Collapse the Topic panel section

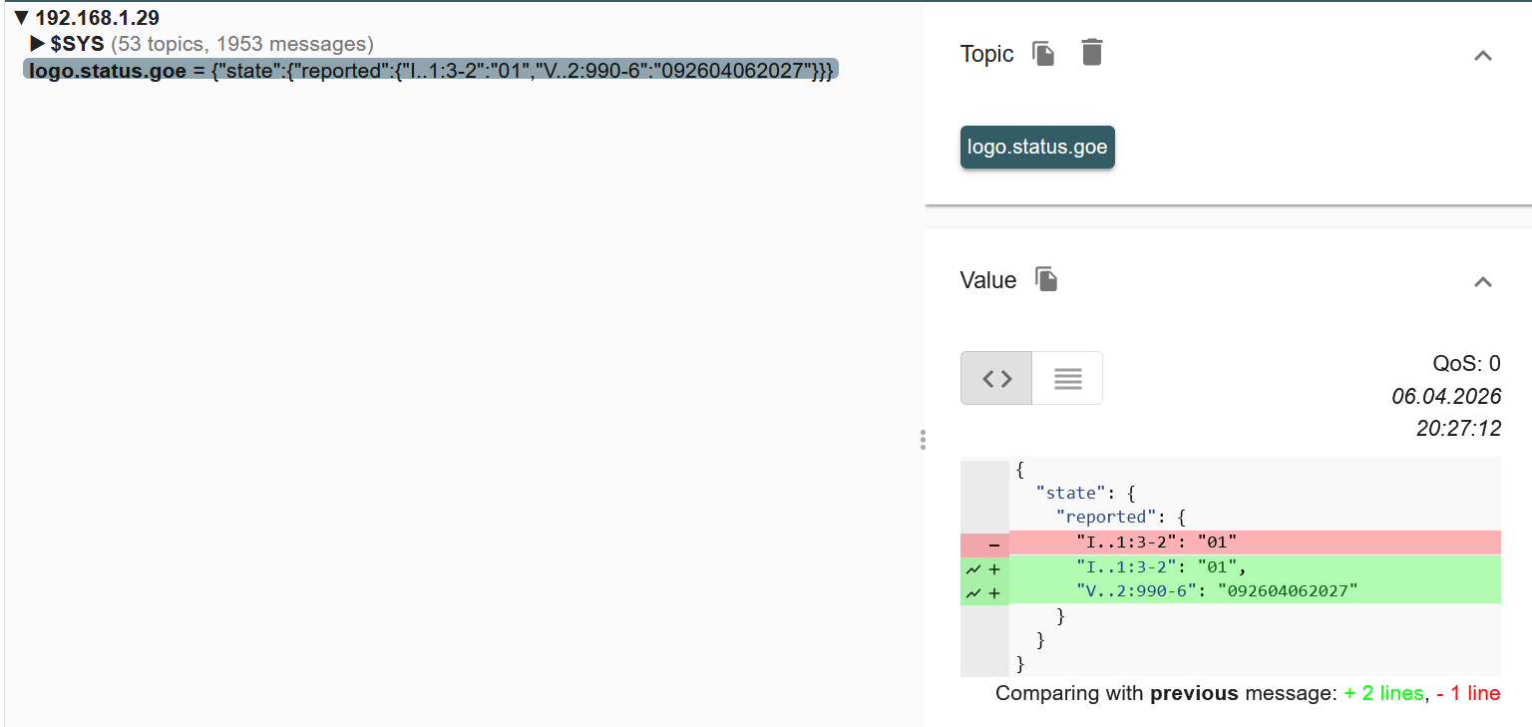[x=1482, y=56]
